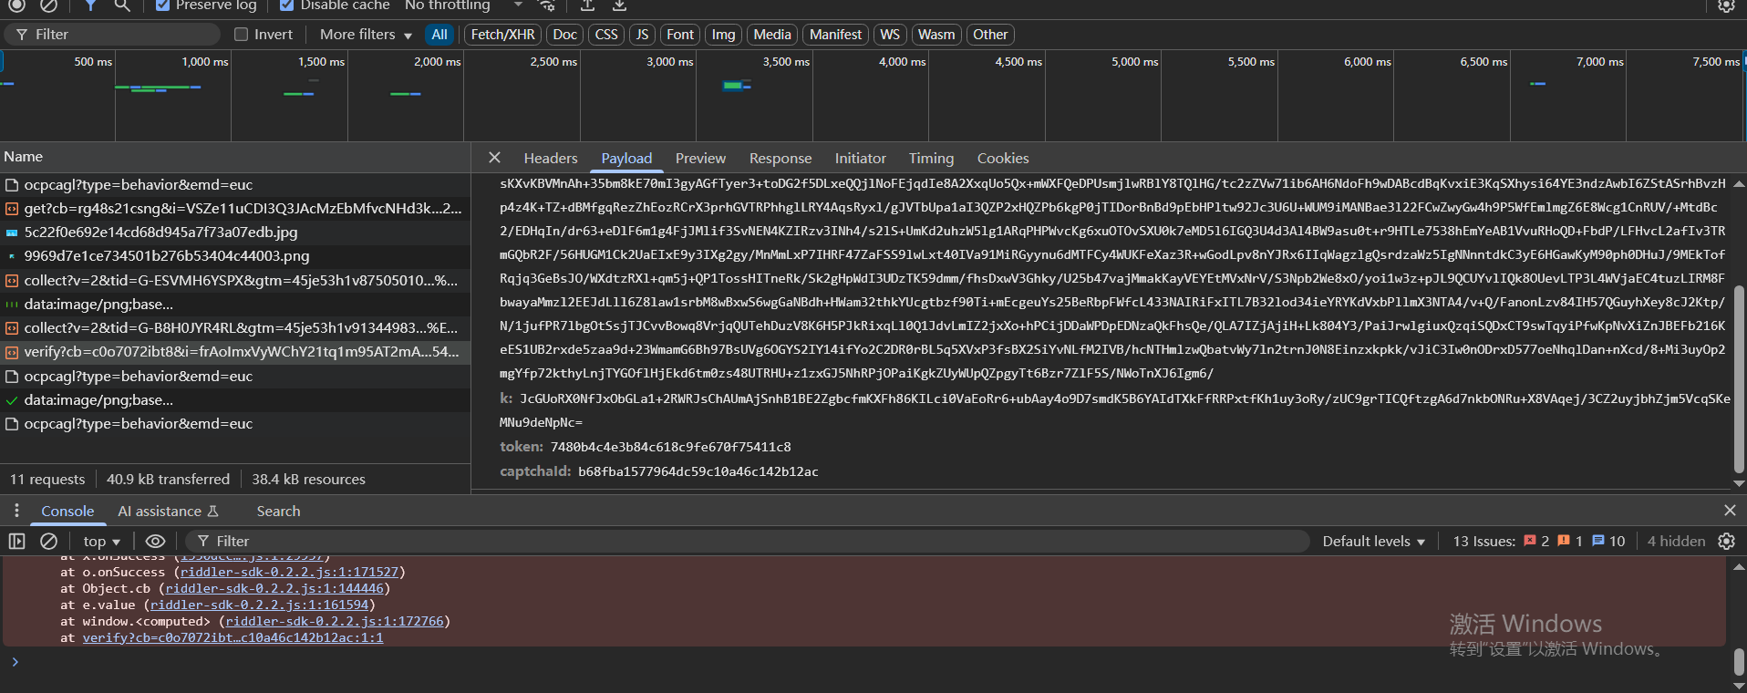The image size is (1747, 693).
Task: Click the Import HAR file upload icon
Action: click(588, 5)
